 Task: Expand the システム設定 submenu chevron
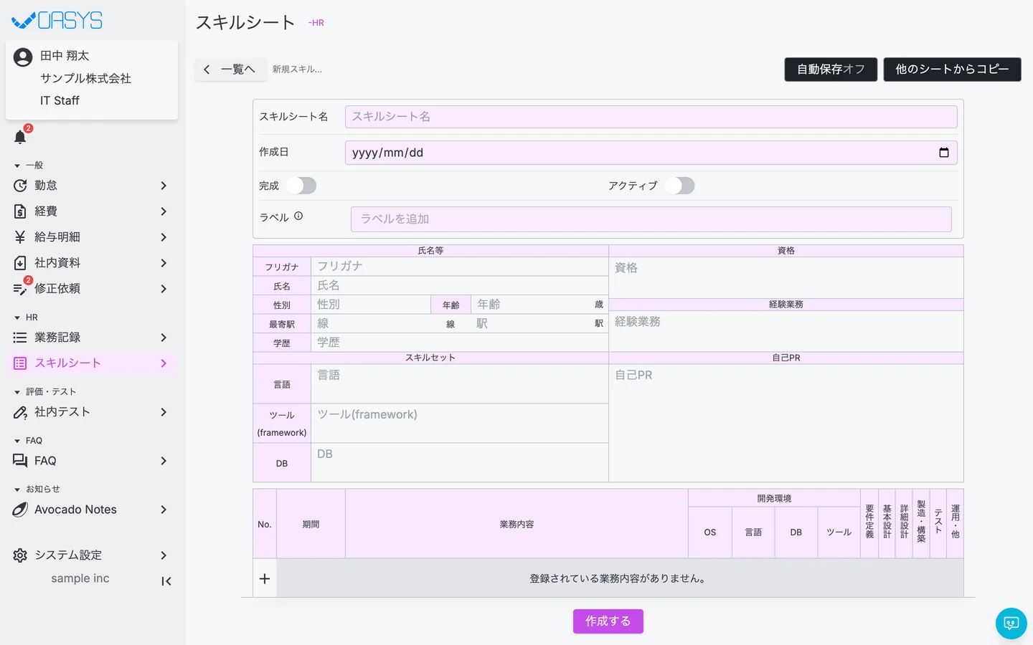click(x=164, y=555)
